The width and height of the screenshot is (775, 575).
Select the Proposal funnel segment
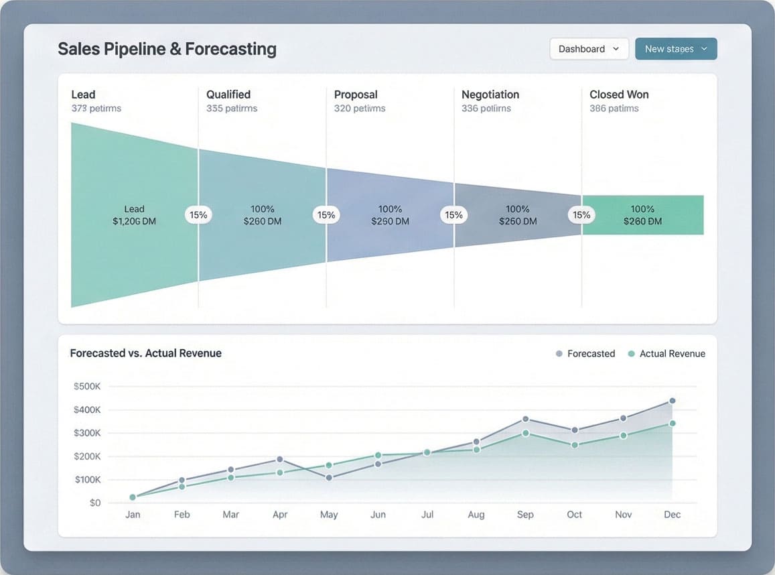pyautogui.click(x=390, y=214)
